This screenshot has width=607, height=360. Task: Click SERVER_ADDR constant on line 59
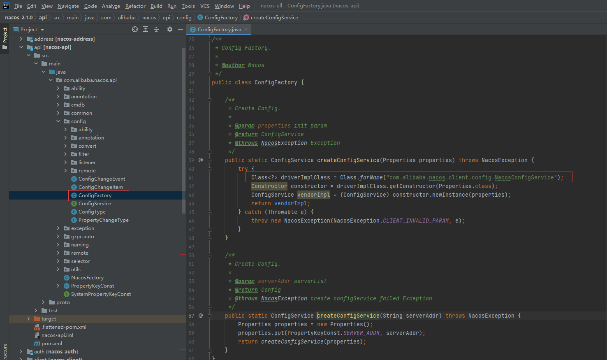(x=361, y=333)
